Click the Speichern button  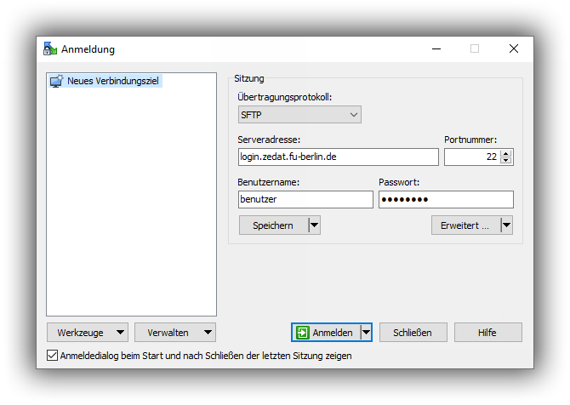pyautogui.click(x=273, y=225)
